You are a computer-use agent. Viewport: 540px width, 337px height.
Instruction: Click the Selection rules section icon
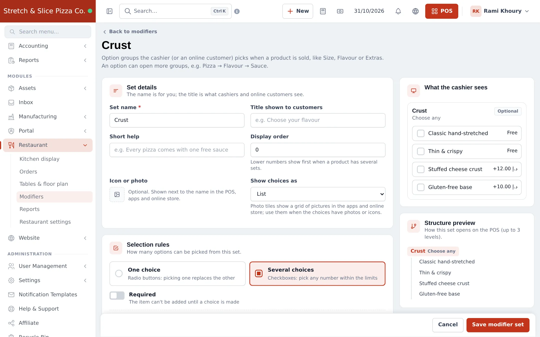pos(116,248)
